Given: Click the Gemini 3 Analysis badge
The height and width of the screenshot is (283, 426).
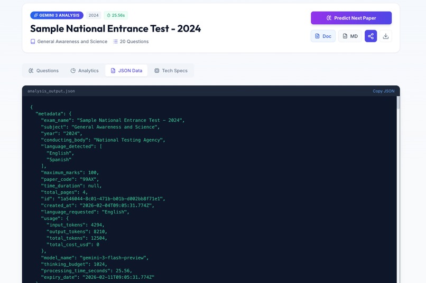Looking at the screenshot, I should 57,15.
